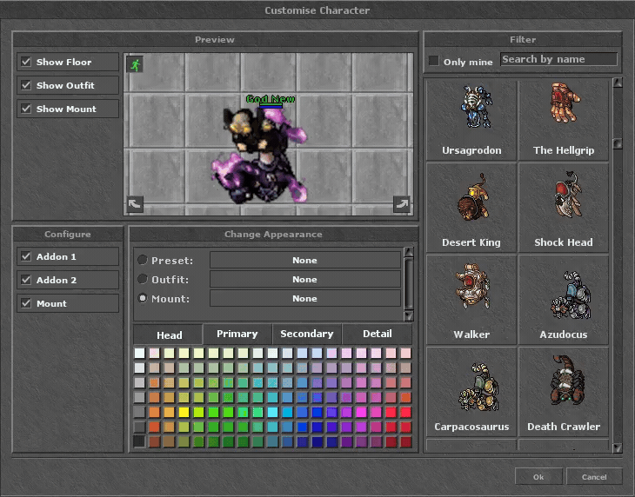635x497 pixels.
Task: Select the Outfit radio button
Action: (142, 279)
